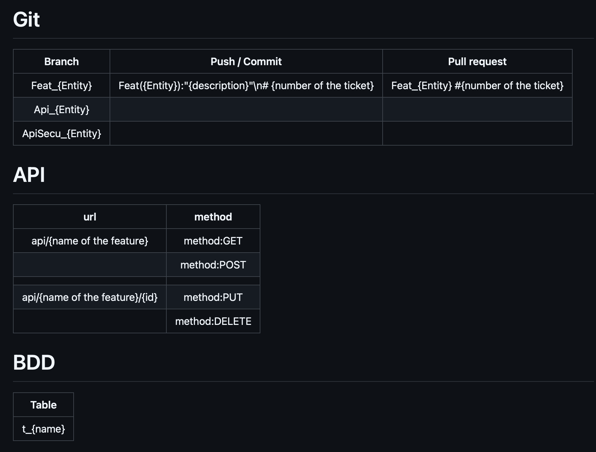Click the Feat_{Entity} #{number of the ticket} cell
Image resolution: width=596 pixels, height=452 pixels.
click(x=477, y=85)
